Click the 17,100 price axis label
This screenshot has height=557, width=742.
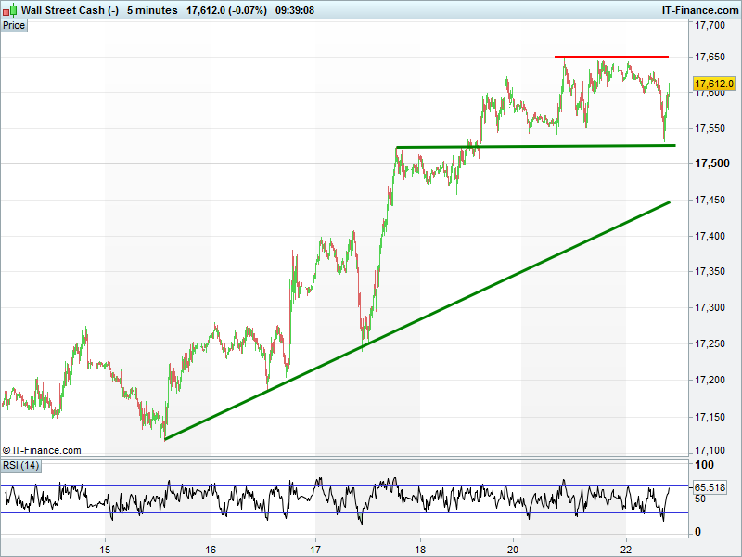tap(710, 450)
